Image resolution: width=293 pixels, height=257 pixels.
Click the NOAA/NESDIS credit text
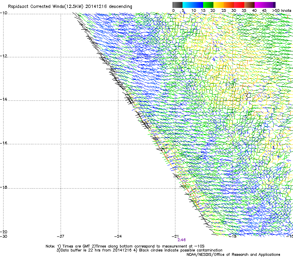[233, 255]
